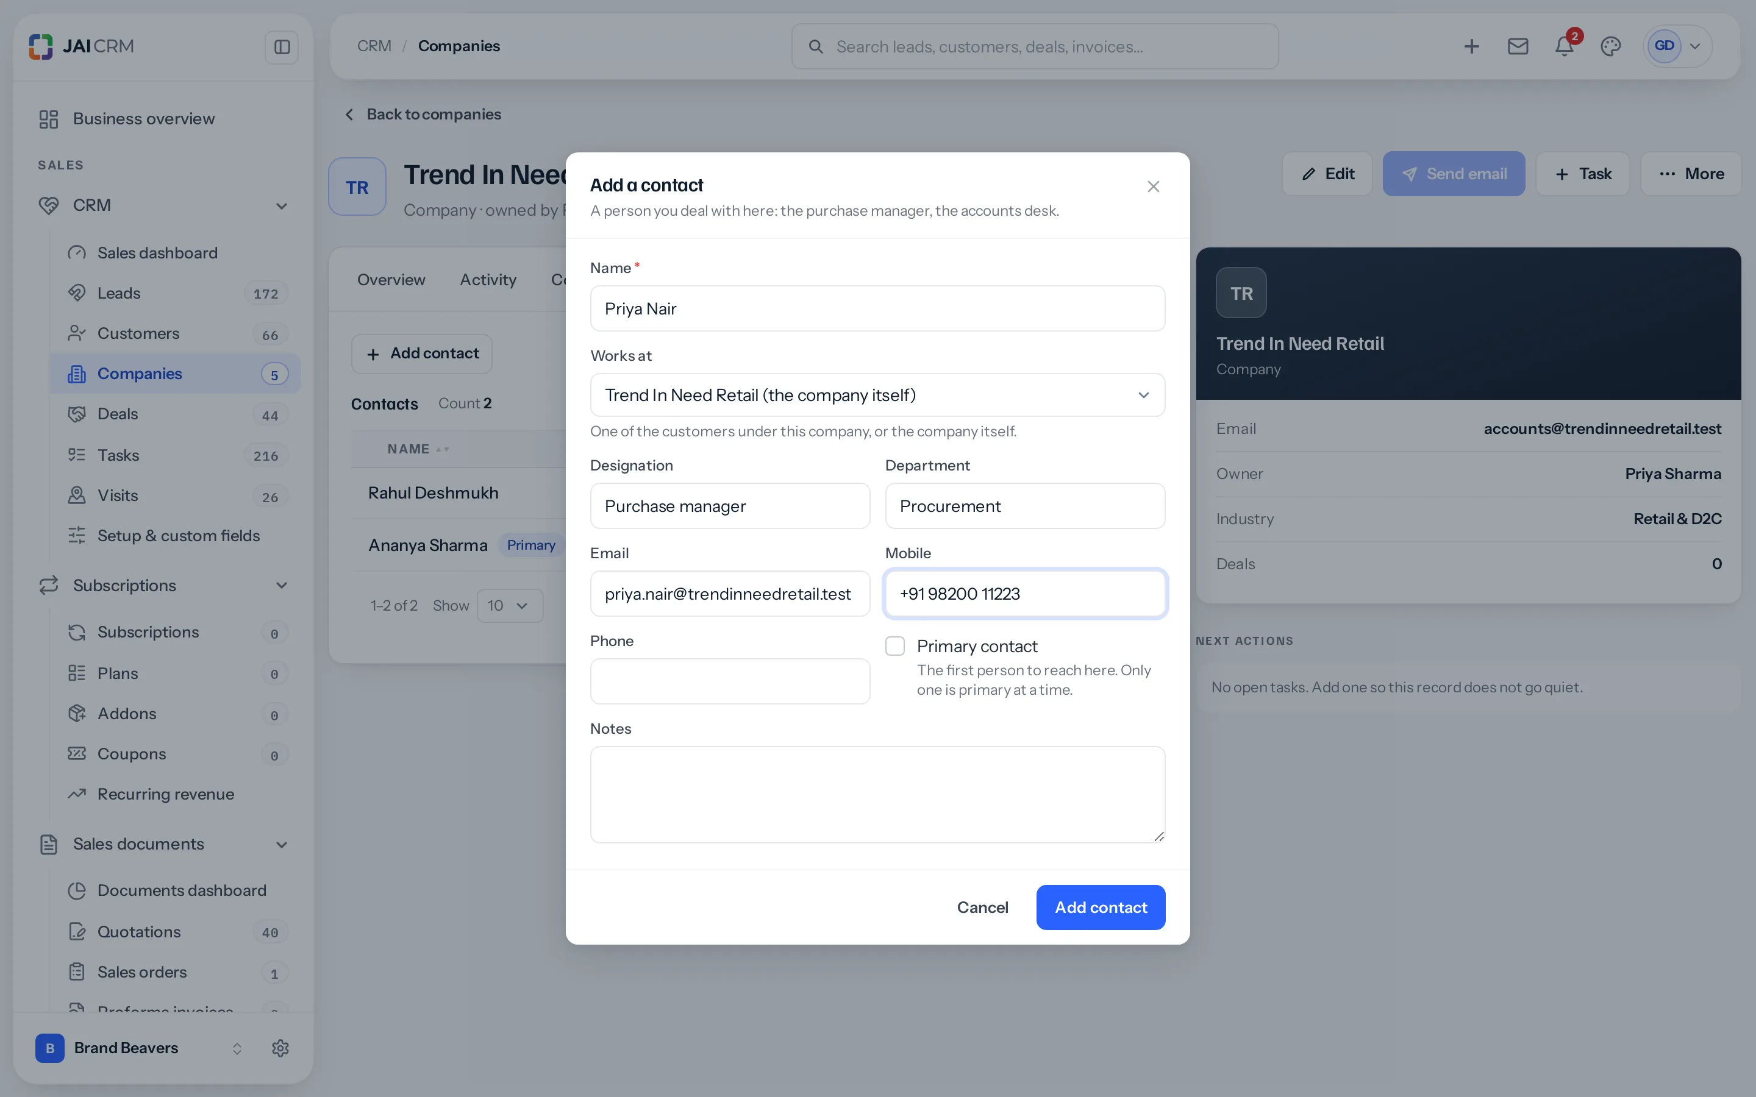Switch to the Overview tab
Viewport: 1756px width, 1097px height.
pos(391,279)
